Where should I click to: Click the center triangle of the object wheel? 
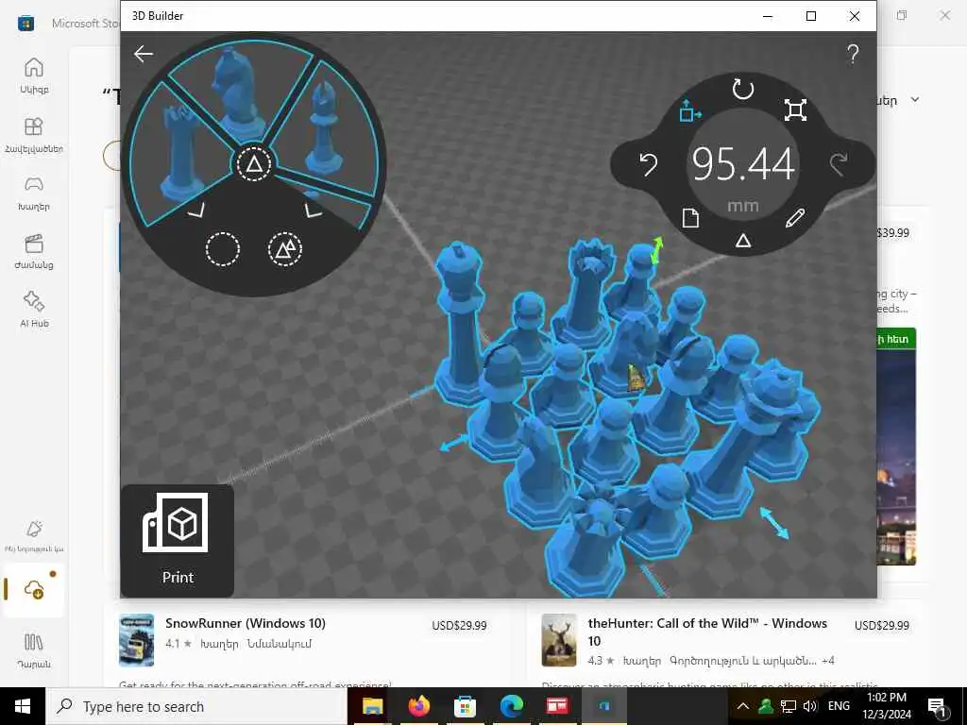(254, 164)
